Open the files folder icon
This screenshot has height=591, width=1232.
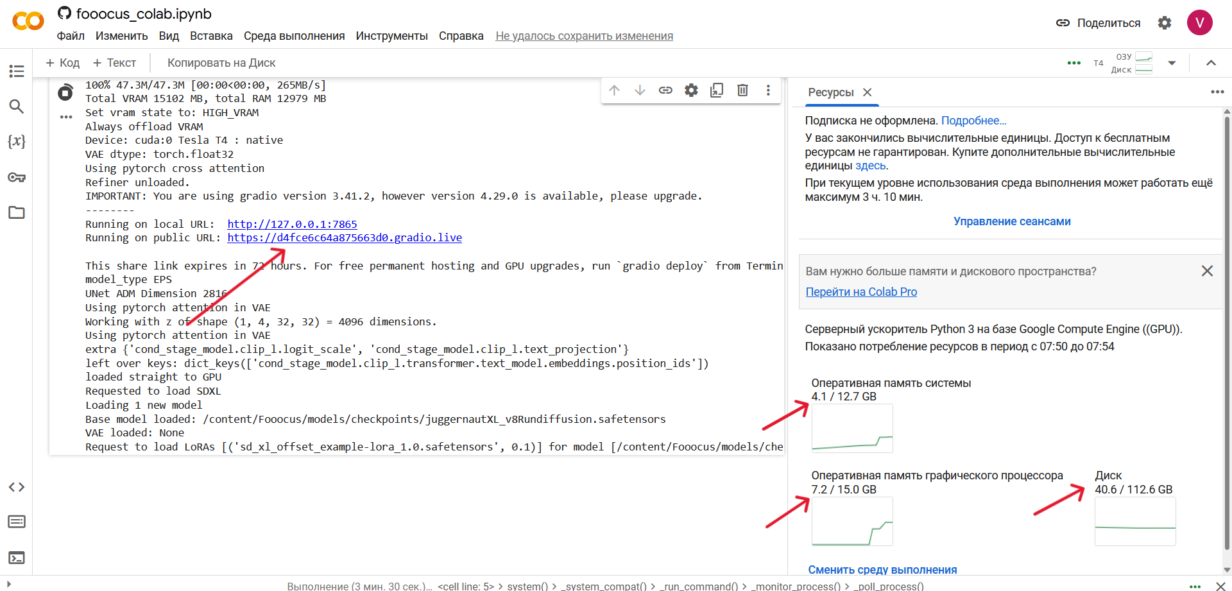(17, 212)
